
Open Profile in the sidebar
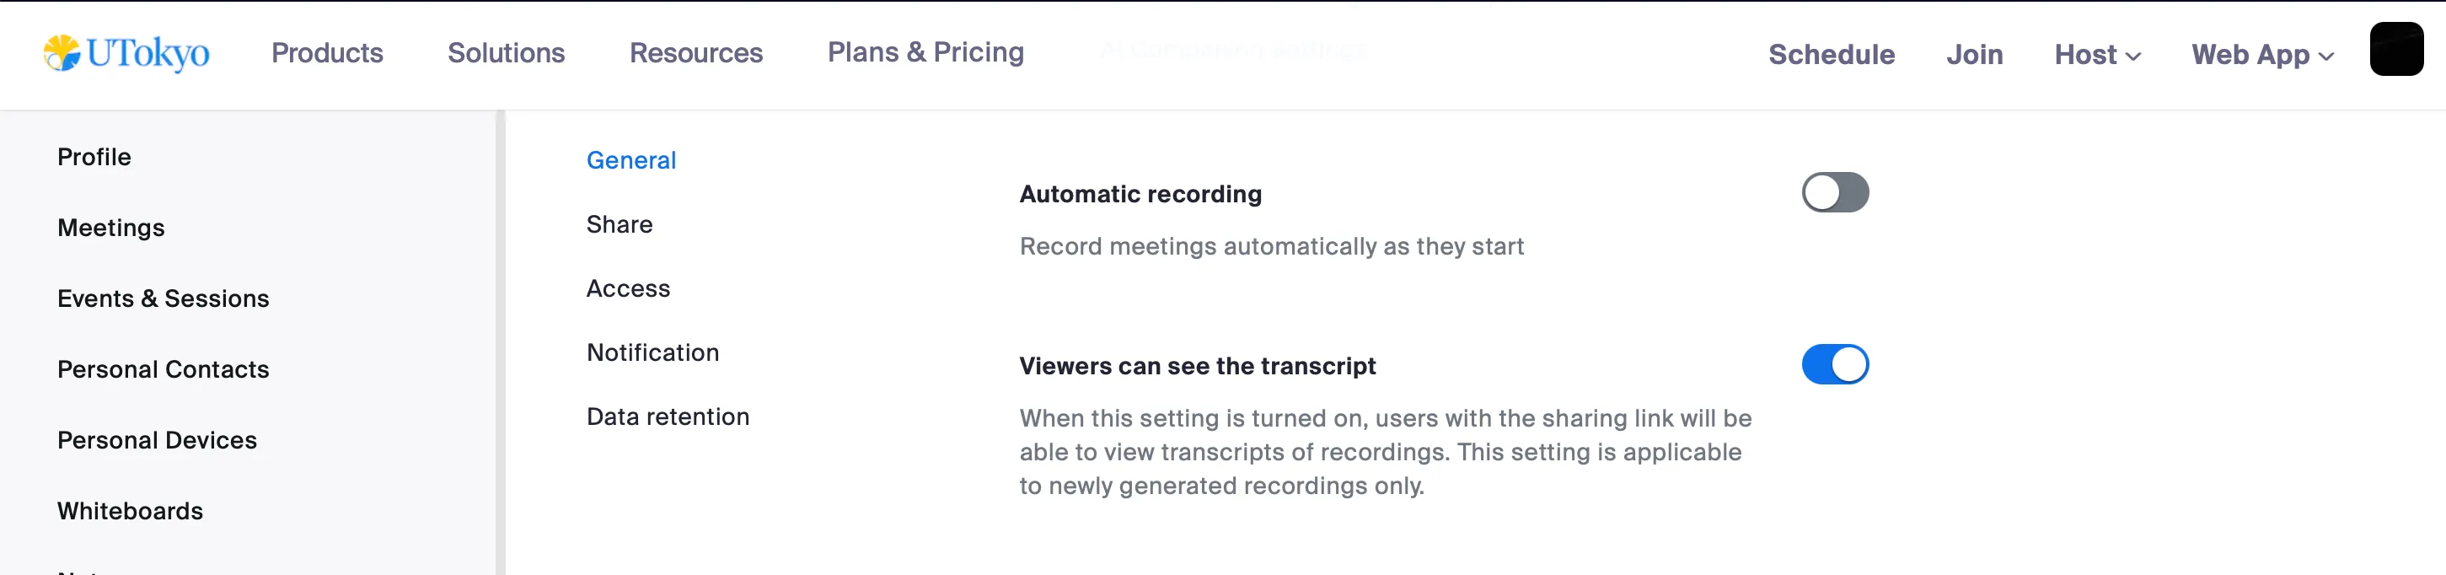point(94,157)
